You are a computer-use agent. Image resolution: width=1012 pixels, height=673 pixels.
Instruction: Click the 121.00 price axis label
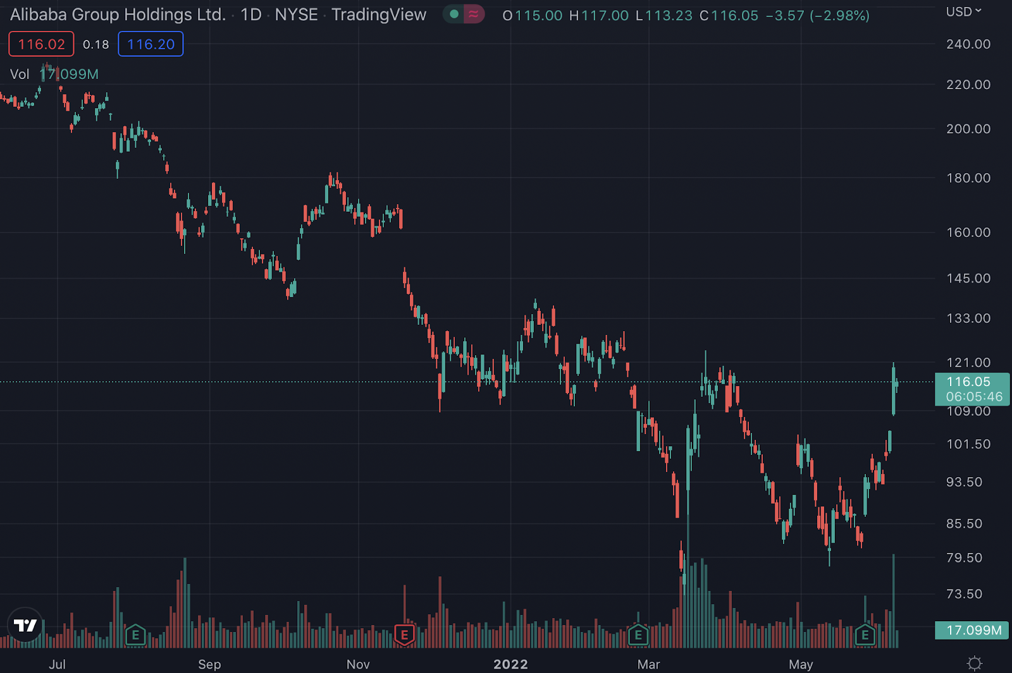click(968, 363)
